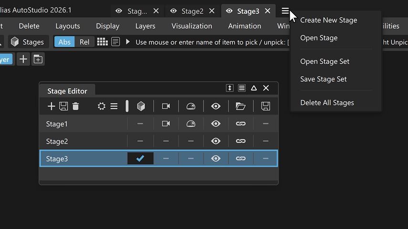Click the grid icon next to Rel
Screen dimensions: 408x229
102,42
